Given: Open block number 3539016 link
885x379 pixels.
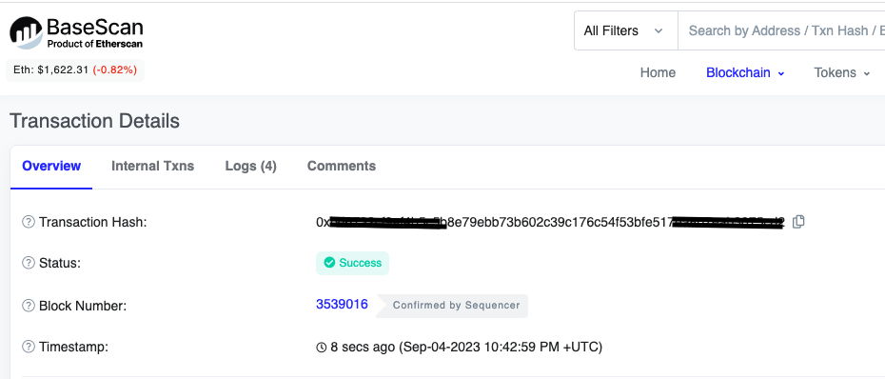Looking at the screenshot, I should (342, 305).
